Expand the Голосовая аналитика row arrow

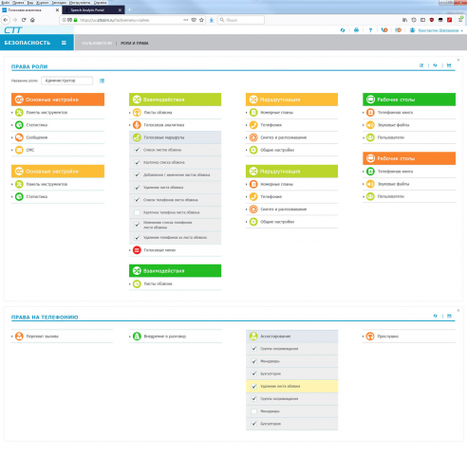130,125
